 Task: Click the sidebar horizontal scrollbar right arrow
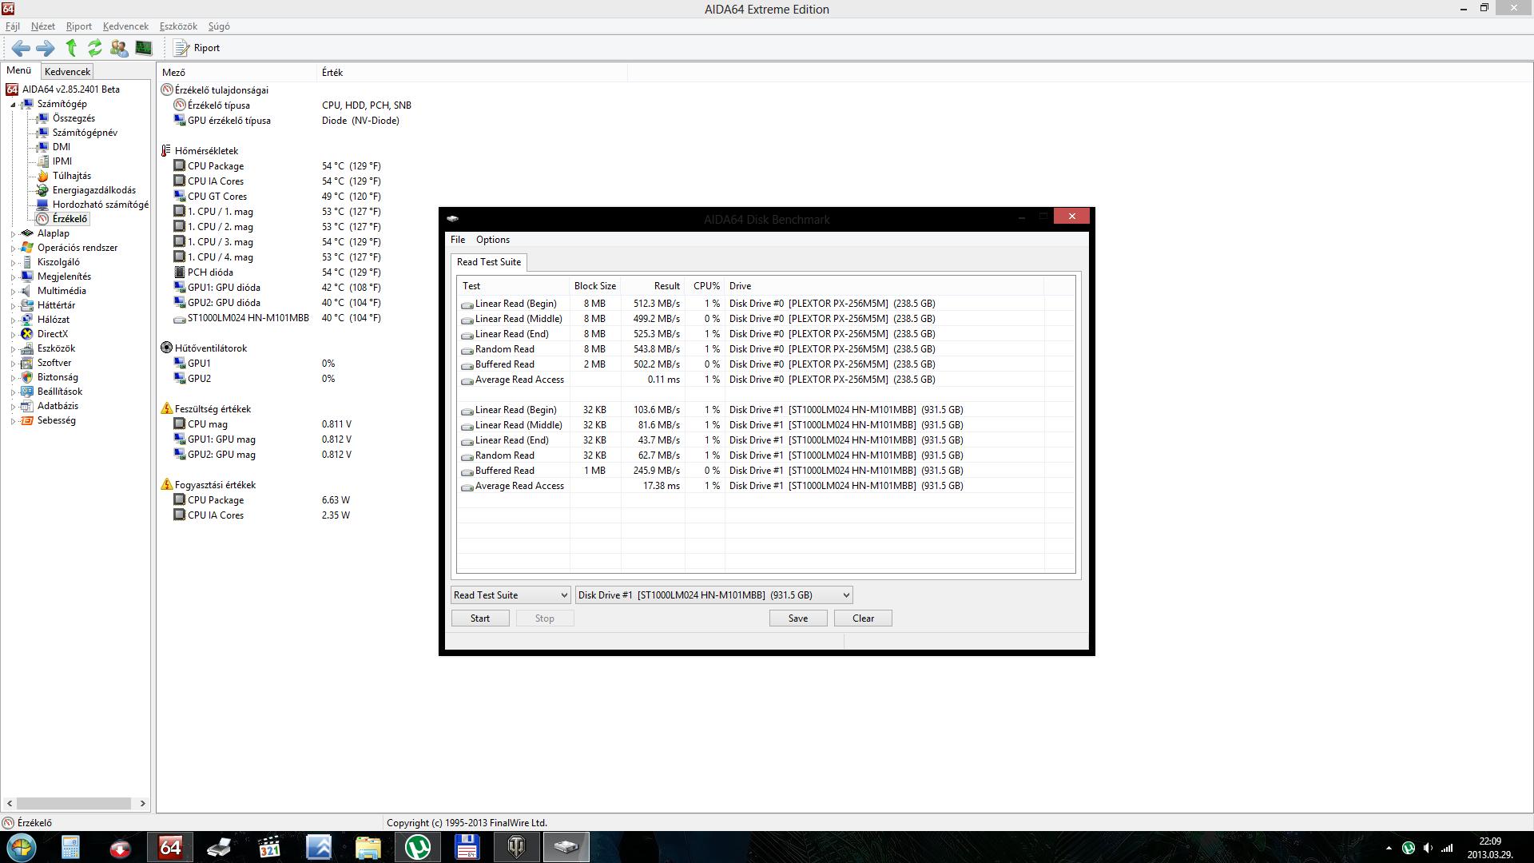[143, 804]
